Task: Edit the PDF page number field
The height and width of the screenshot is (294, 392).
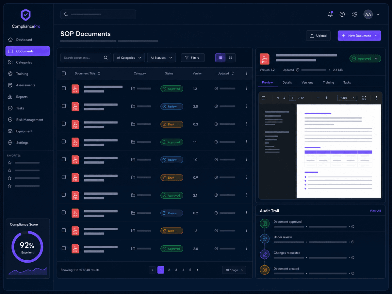Action: 292,98
